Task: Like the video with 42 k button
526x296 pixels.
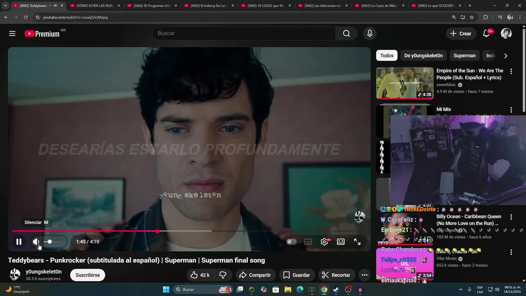Action: (200, 275)
